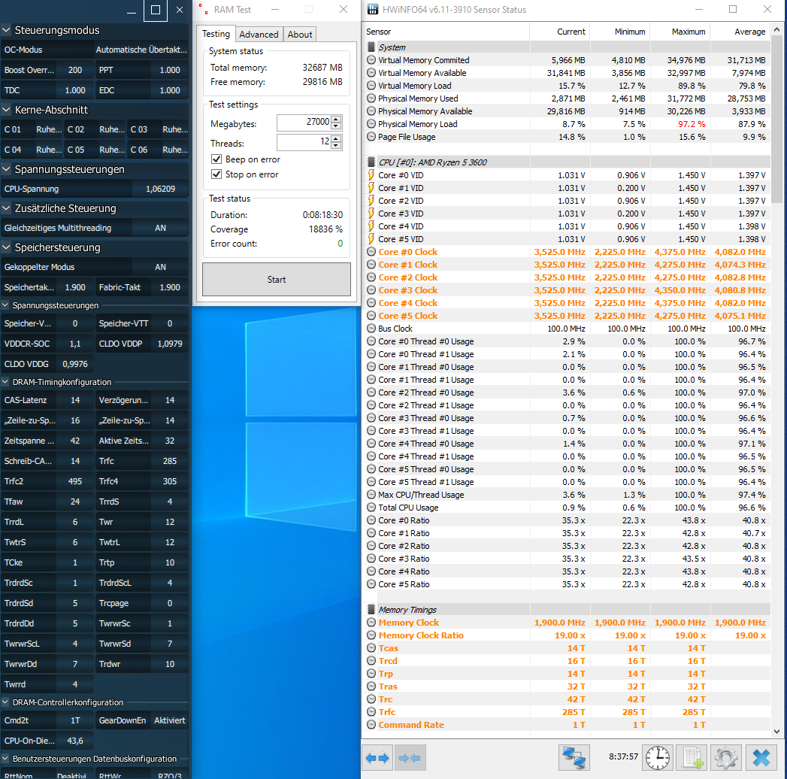The height and width of the screenshot is (779, 787).
Task: Open the About tab
Action: pos(300,34)
